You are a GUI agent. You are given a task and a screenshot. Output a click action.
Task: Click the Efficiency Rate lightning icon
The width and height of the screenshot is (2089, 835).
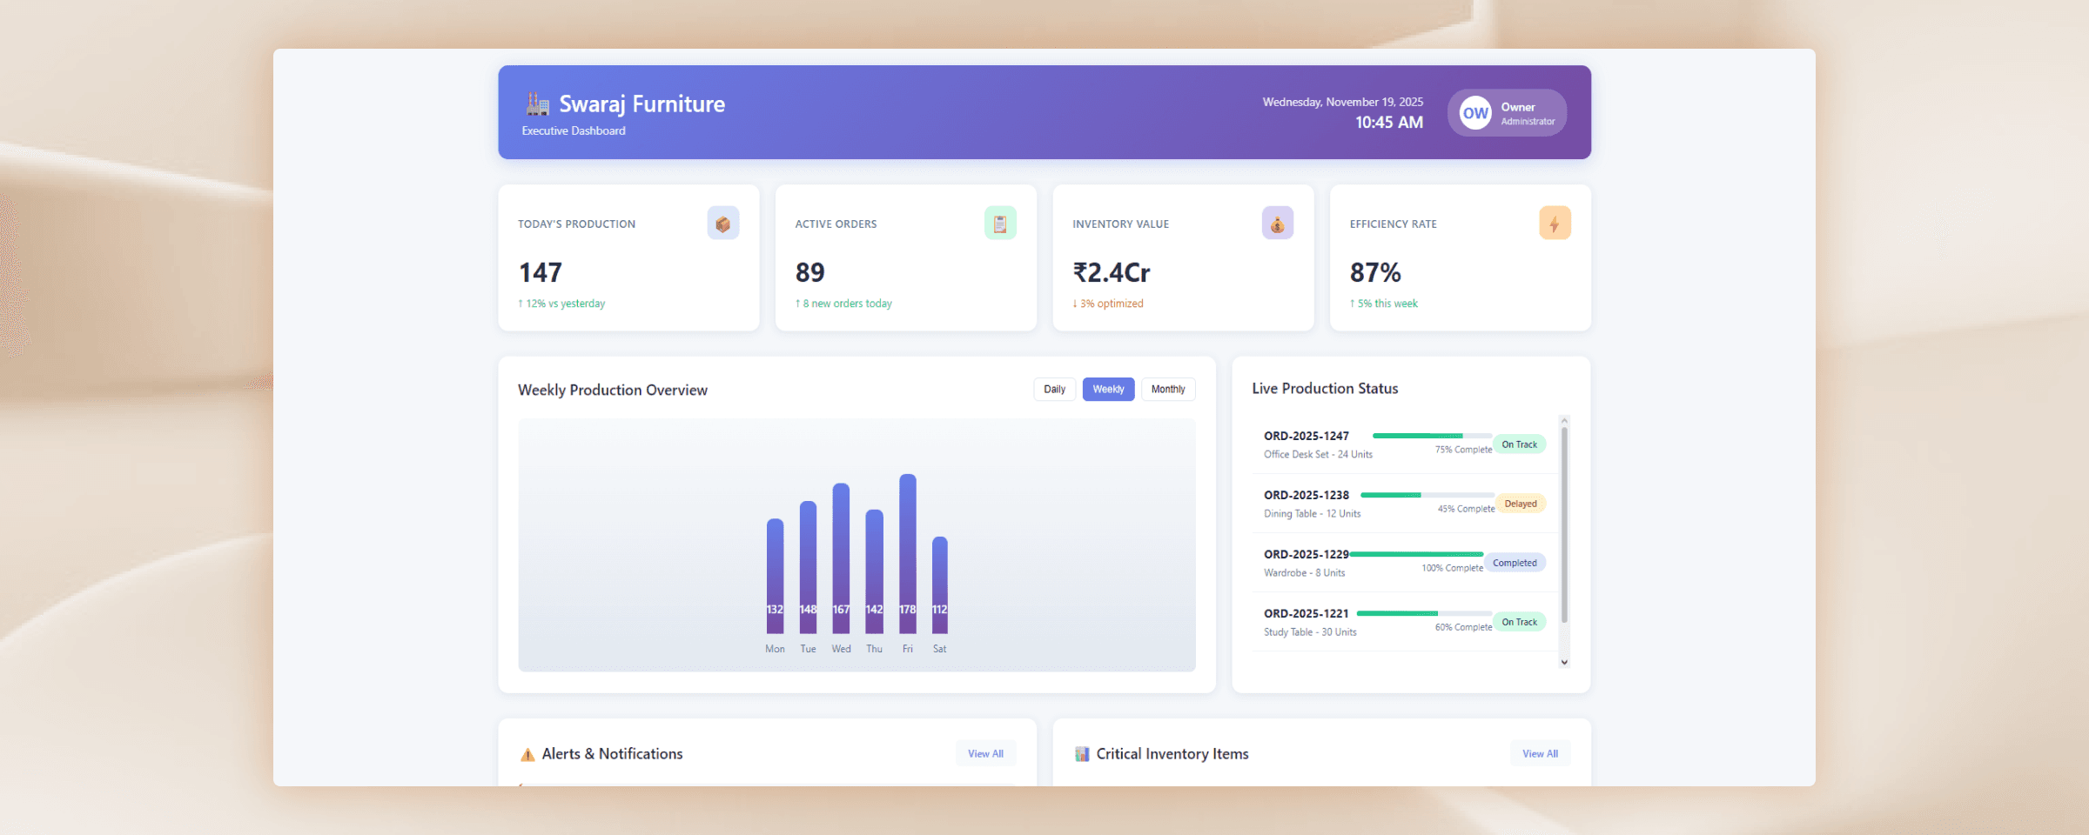(1555, 224)
